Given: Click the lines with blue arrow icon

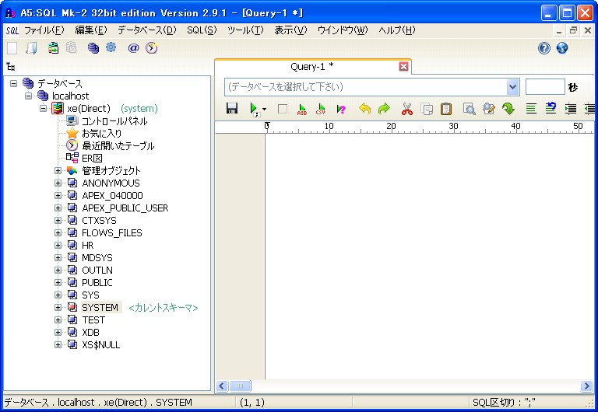Looking at the screenshot, I should (x=551, y=109).
